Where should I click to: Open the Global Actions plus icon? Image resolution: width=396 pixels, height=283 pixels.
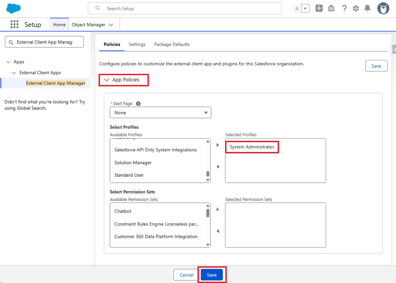coord(319,9)
